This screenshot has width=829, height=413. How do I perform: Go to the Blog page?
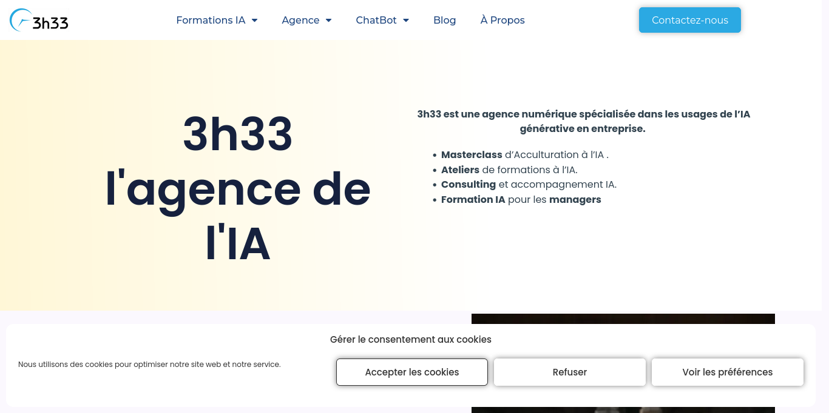445,20
